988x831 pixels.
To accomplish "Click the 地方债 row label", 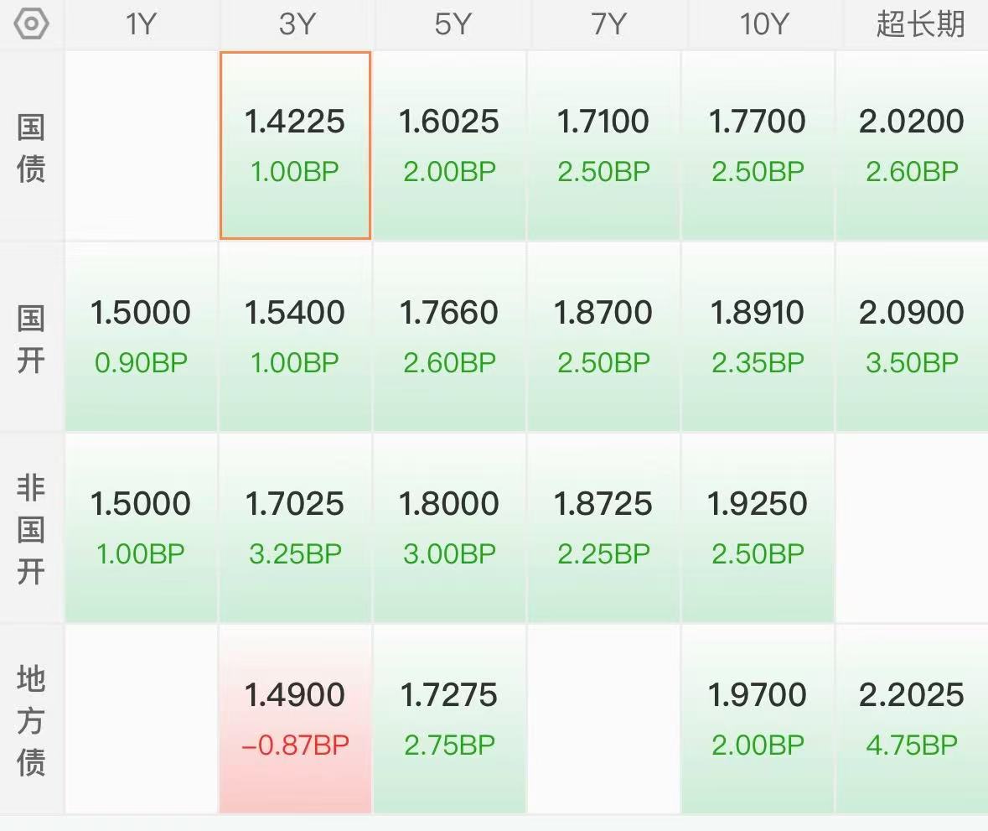I will pos(31,720).
